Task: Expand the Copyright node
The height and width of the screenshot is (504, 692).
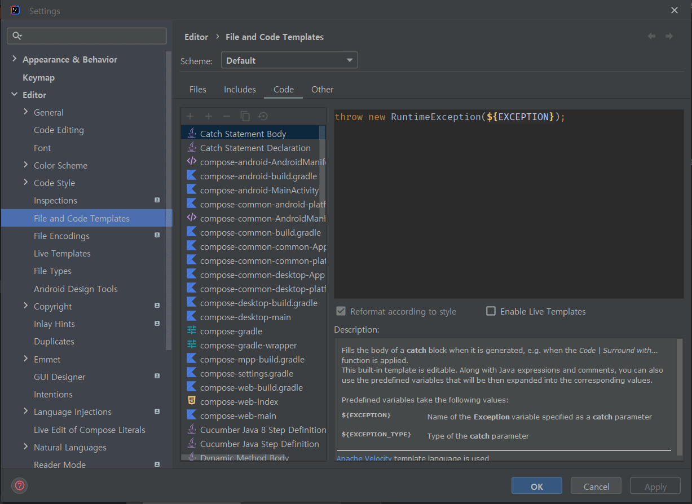Action: click(26, 306)
